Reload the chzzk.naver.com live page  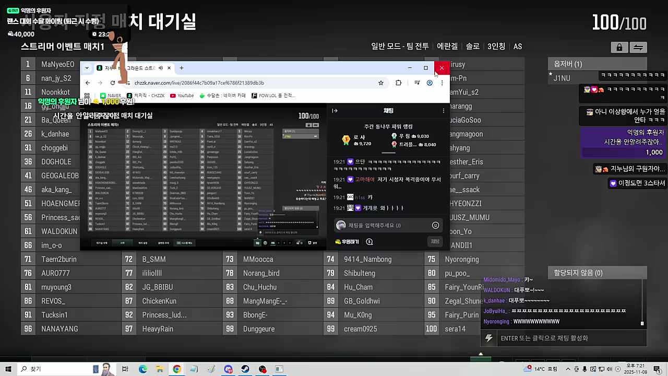pyautogui.click(x=112, y=83)
